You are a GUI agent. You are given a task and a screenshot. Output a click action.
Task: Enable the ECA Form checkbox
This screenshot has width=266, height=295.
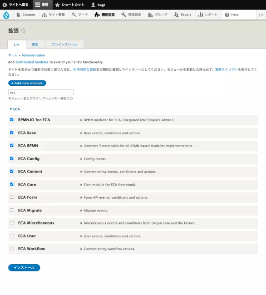[12, 197]
